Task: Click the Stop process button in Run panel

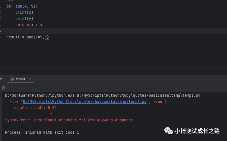Action: (x=4, y=88)
